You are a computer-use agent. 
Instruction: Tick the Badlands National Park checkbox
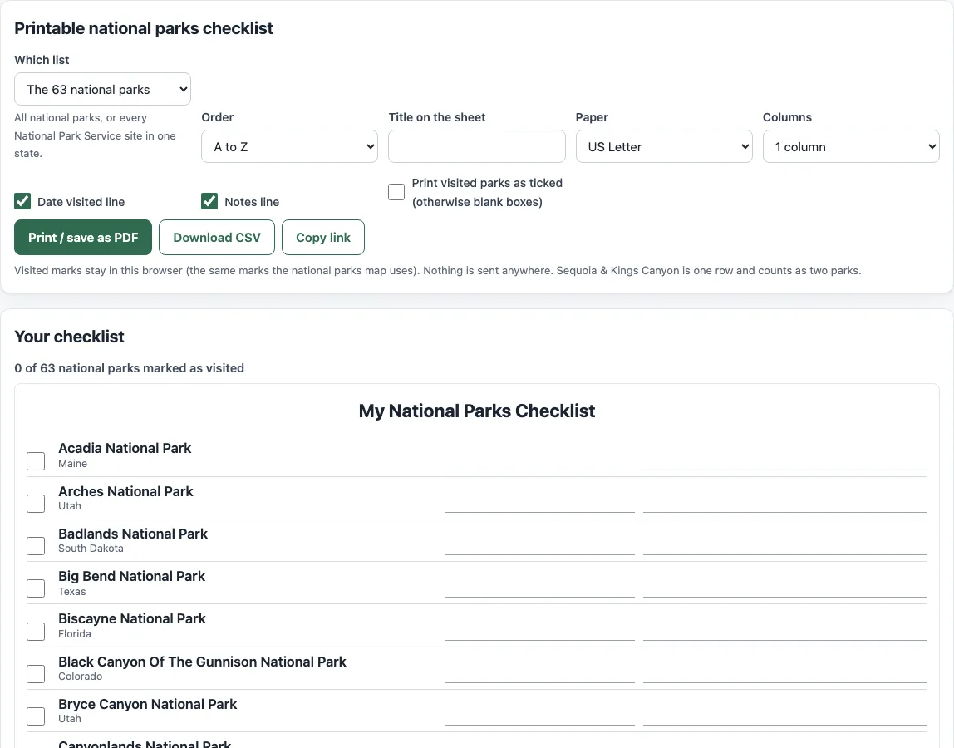(x=36, y=546)
